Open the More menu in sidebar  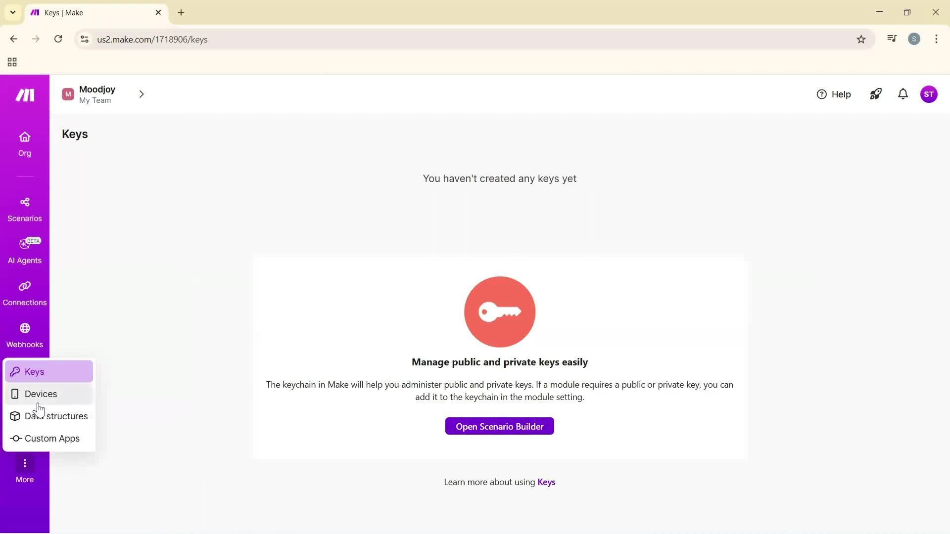click(24, 469)
